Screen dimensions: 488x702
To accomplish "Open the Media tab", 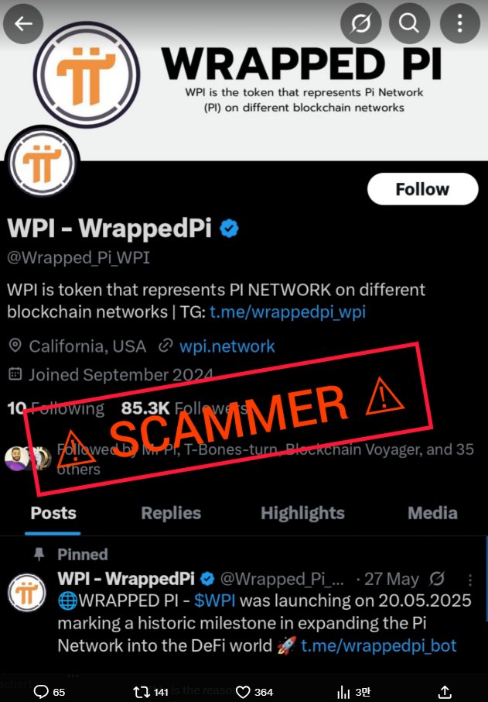I will pyautogui.click(x=432, y=513).
